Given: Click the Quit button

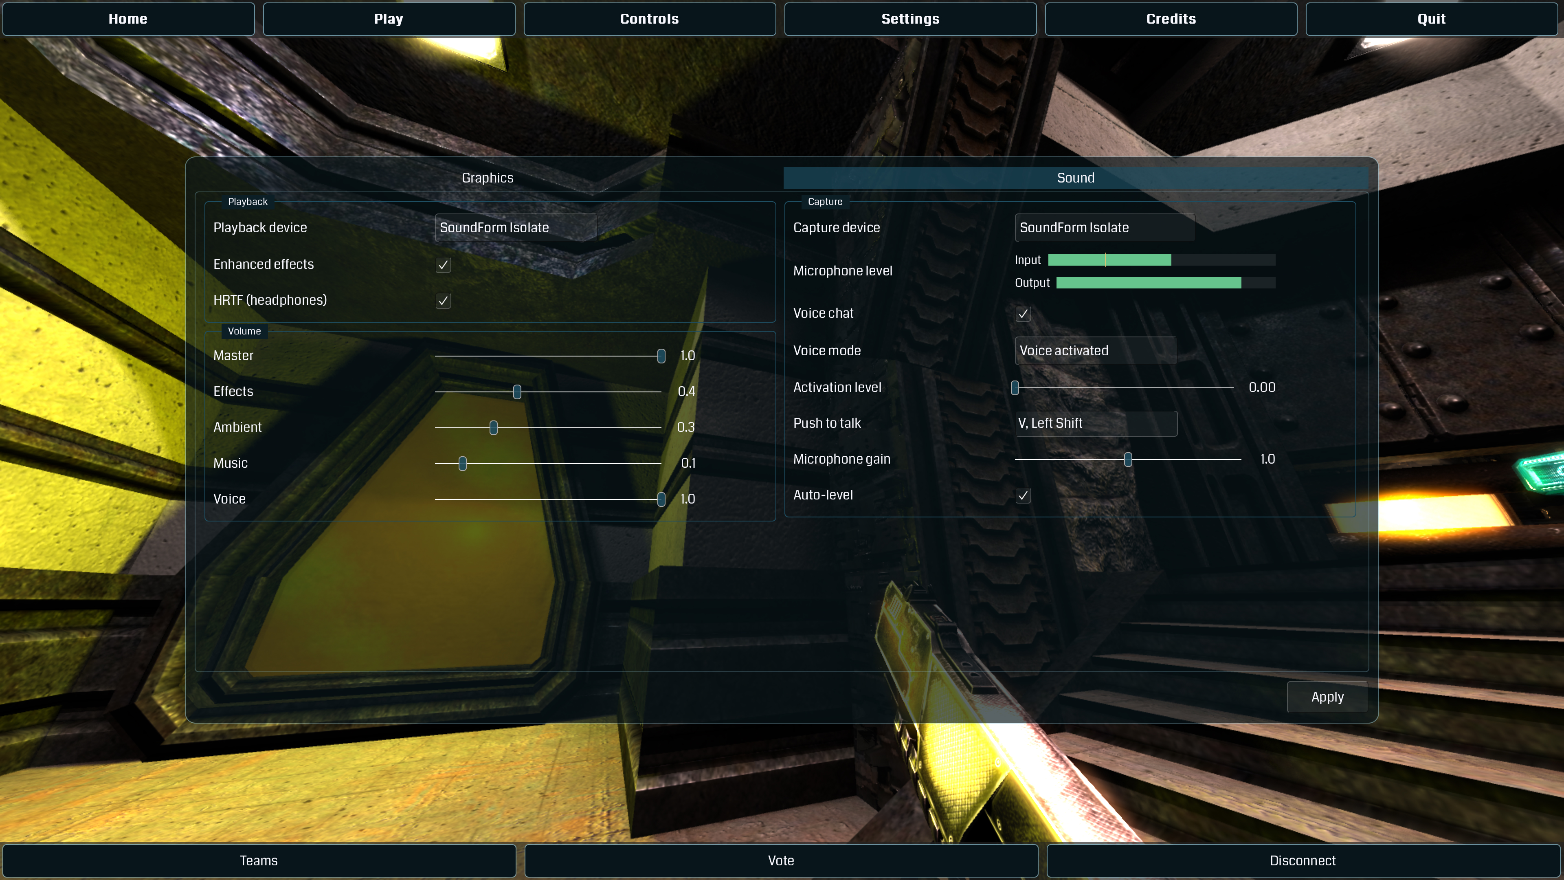Looking at the screenshot, I should pyautogui.click(x=1431, y=19).
